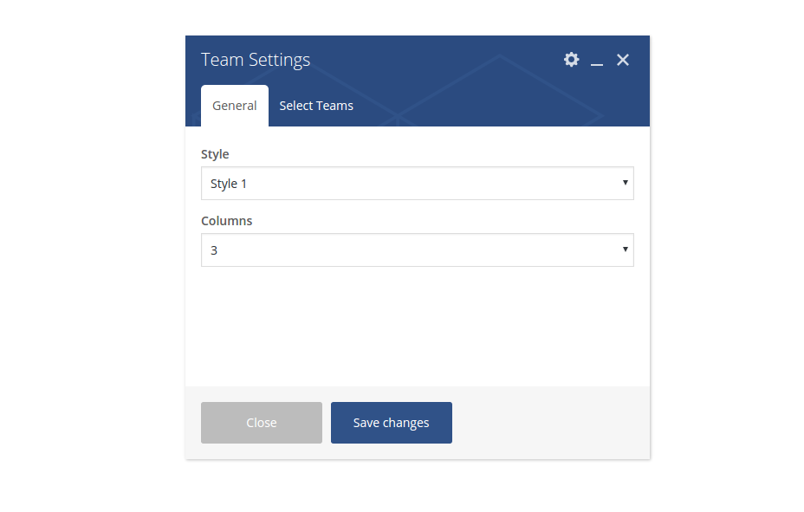Image resolution: width=804 pixels, height=512 pixels.
Task: Click the Columns field label
Action: pyautogui.click(x=227, y=221)
